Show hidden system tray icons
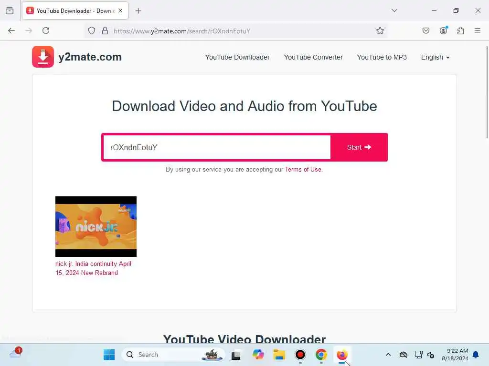The height and width of the screenshot is (366, 489). (388, 355)
